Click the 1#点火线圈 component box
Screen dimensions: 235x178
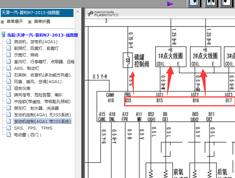(171, 57)
